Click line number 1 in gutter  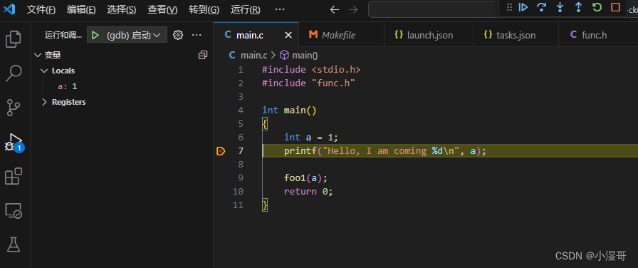tap(241, 70)
